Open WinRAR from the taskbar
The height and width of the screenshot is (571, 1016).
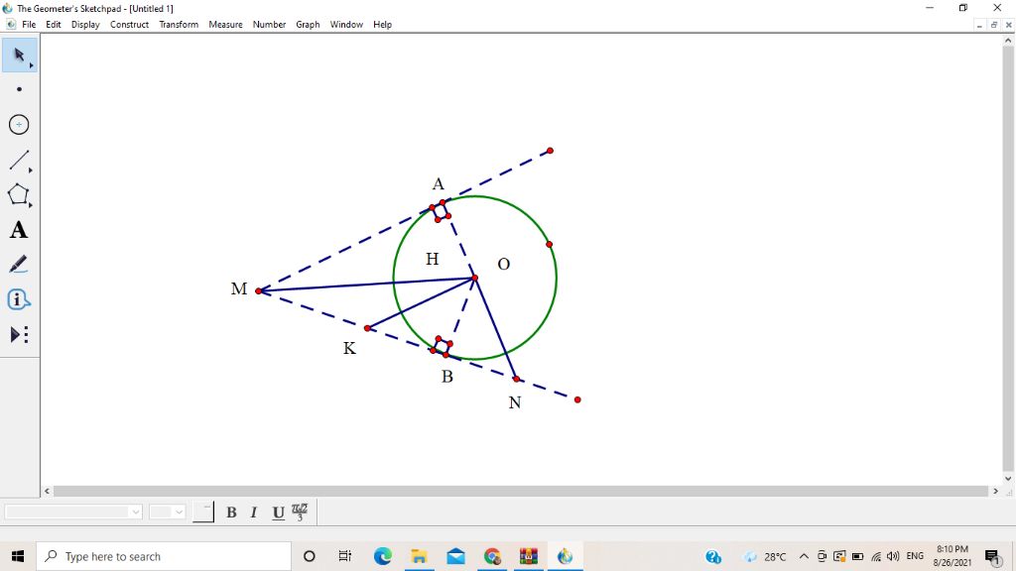click(528, 556)
